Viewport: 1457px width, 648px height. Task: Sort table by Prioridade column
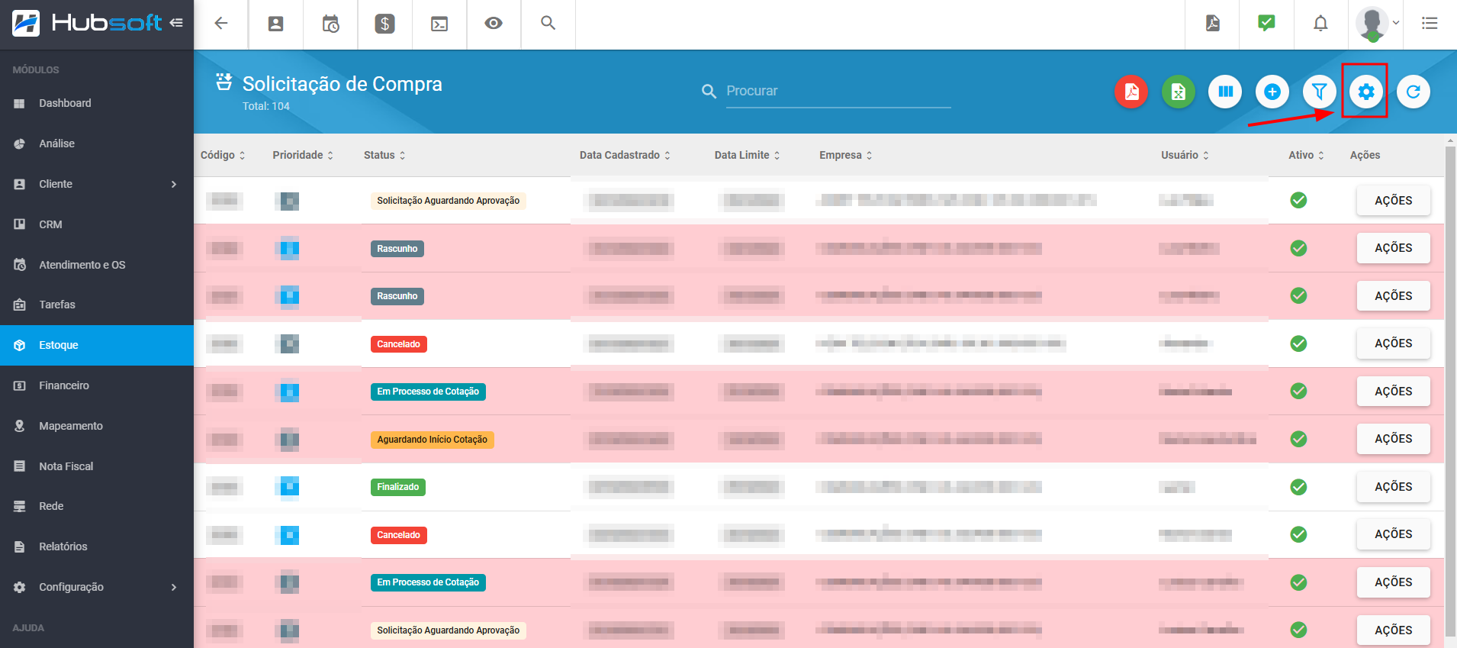(x=303, y=155)
